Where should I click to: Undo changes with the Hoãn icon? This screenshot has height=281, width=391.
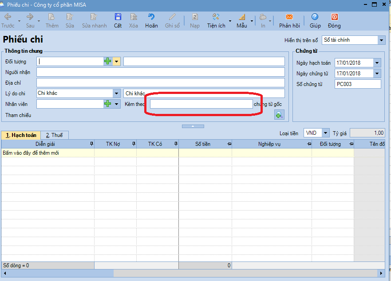[151, 17]
